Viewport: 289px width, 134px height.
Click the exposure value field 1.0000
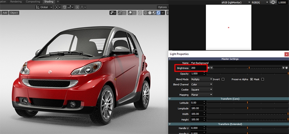pyautogui.click(x=282, y=2)
